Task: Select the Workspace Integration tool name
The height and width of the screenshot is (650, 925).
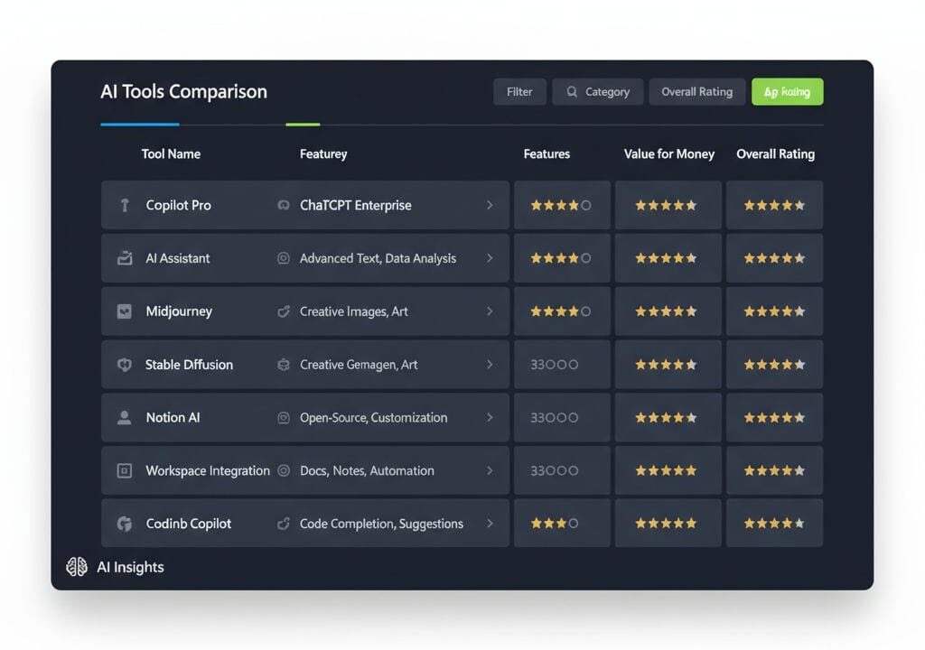Action: coord(208,470)
